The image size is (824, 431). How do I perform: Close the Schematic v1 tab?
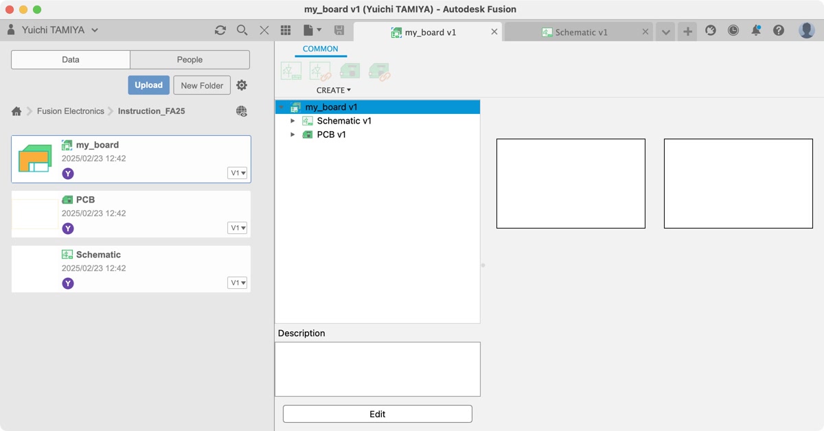tap(645, 32)
